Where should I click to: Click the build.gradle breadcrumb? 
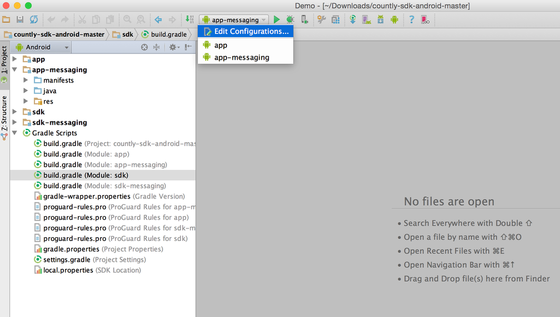(x=164, y=34)
